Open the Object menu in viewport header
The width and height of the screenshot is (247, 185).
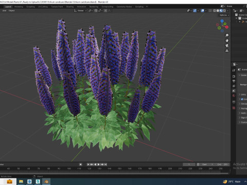point(11,11)
